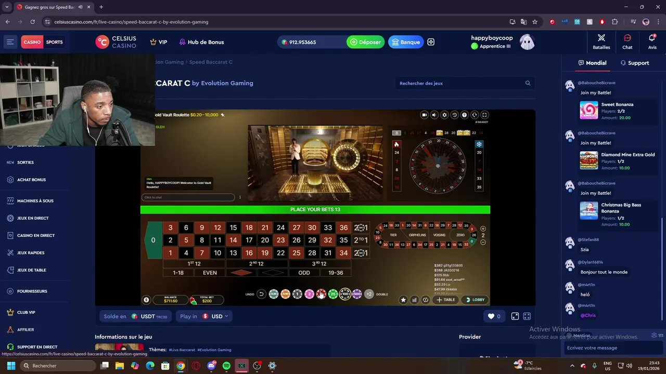Focus the game Click to chat field

coord(188,197)
